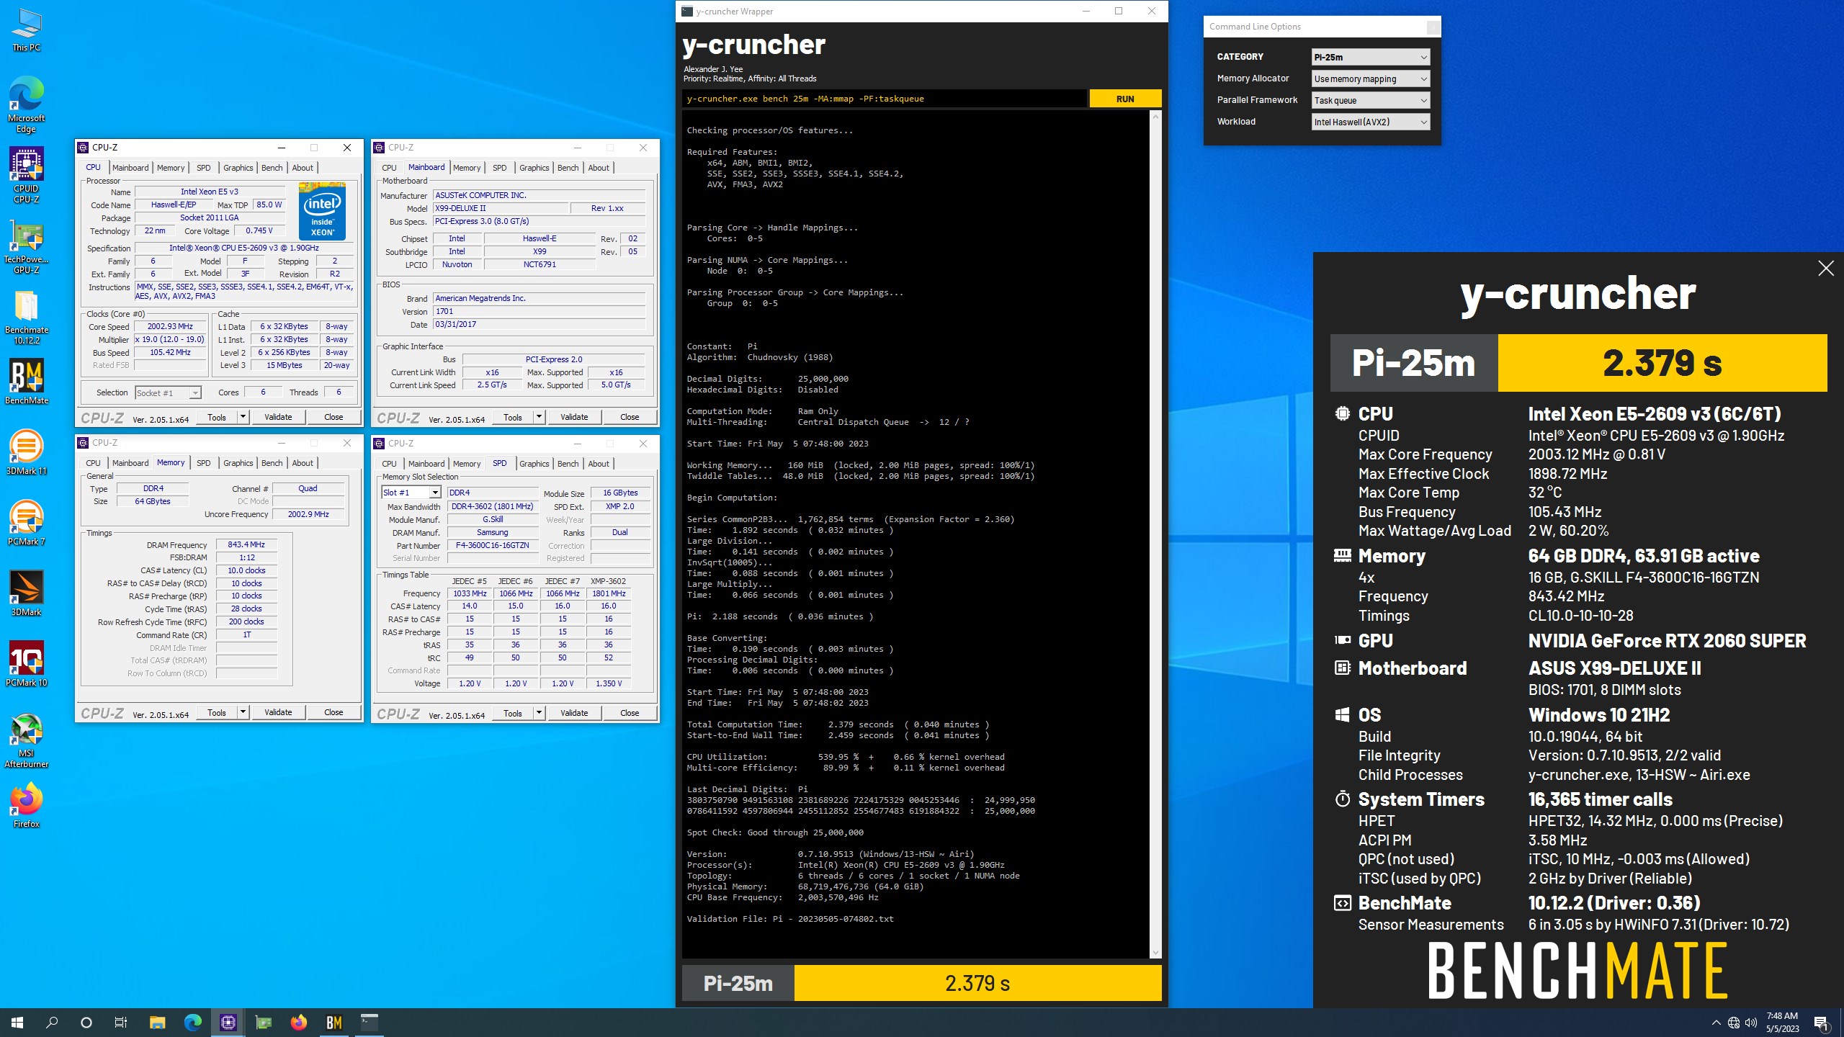This screenshot has height=1037, width=1844.
Task: Open Memory Allocator dropdown
Action: click(x=1370, y=78)
